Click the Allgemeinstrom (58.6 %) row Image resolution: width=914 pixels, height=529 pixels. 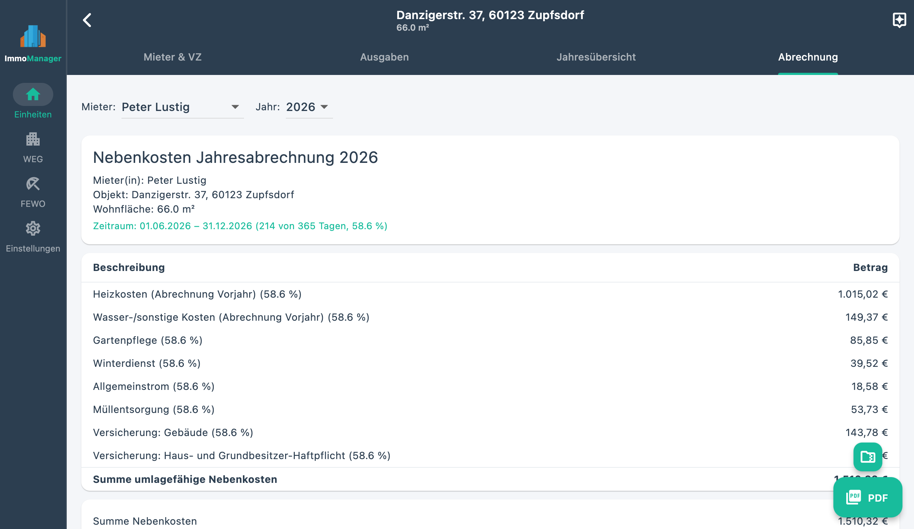491,387
